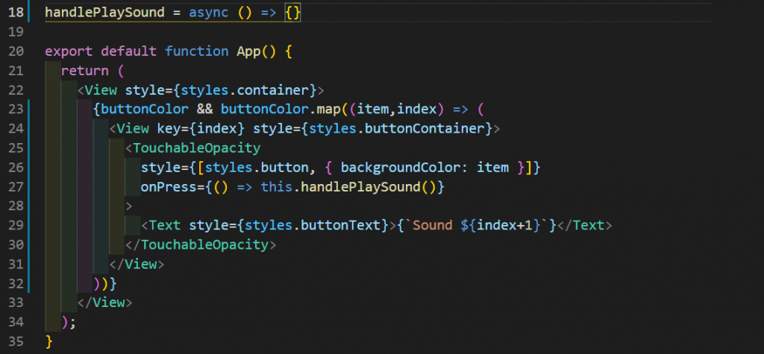Click the 'function' keyword on line 20
The width and height of the screenshot is (764, 354).
click(x=197, y=51)
